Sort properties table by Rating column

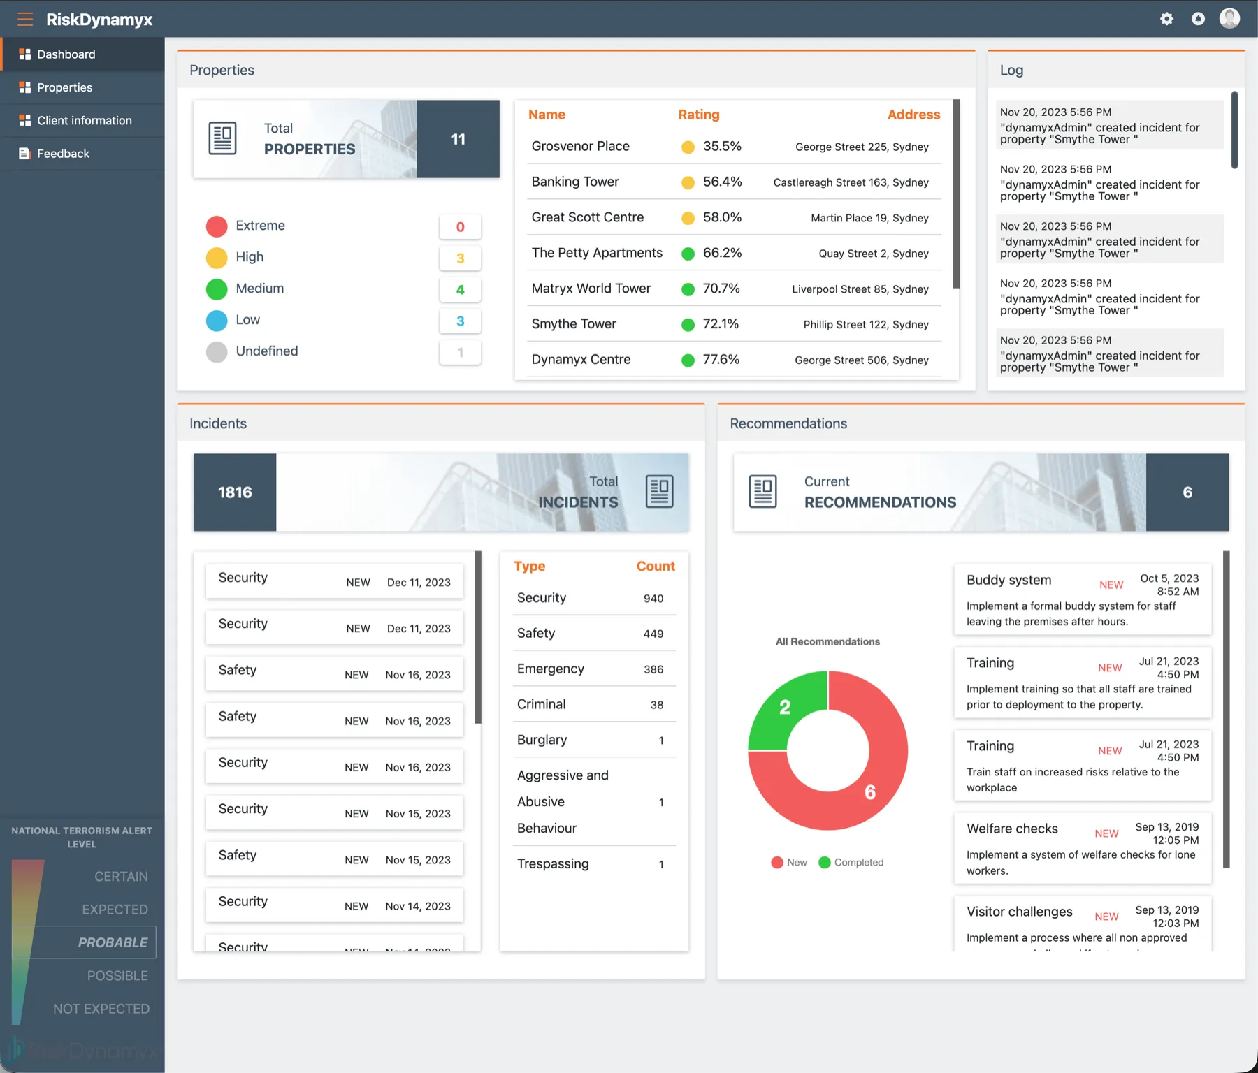coord(698,115)
